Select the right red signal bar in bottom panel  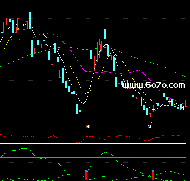click(153, 177)
